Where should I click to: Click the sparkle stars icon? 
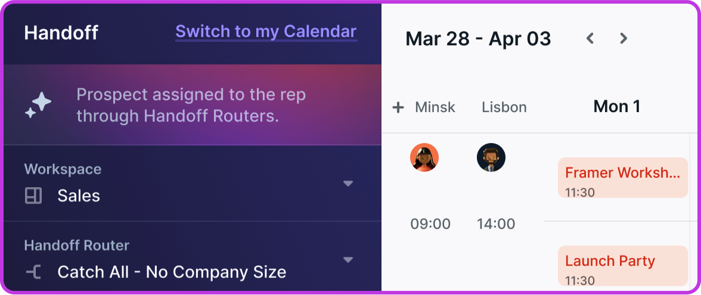click(38, 105)
